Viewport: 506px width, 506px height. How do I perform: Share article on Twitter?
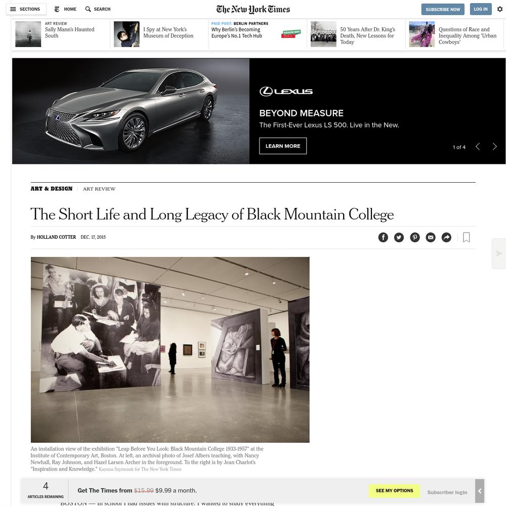399,237
